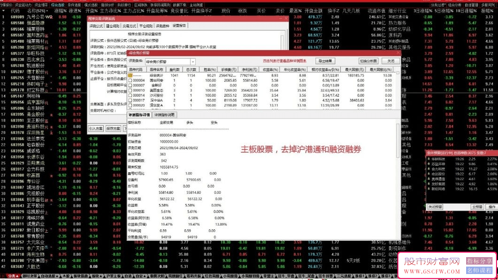Click the 引入方案 button

96,128
